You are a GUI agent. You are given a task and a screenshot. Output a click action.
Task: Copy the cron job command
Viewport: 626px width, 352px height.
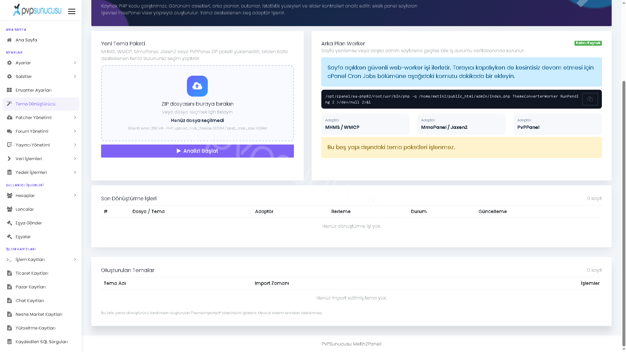tap(590, 99)
